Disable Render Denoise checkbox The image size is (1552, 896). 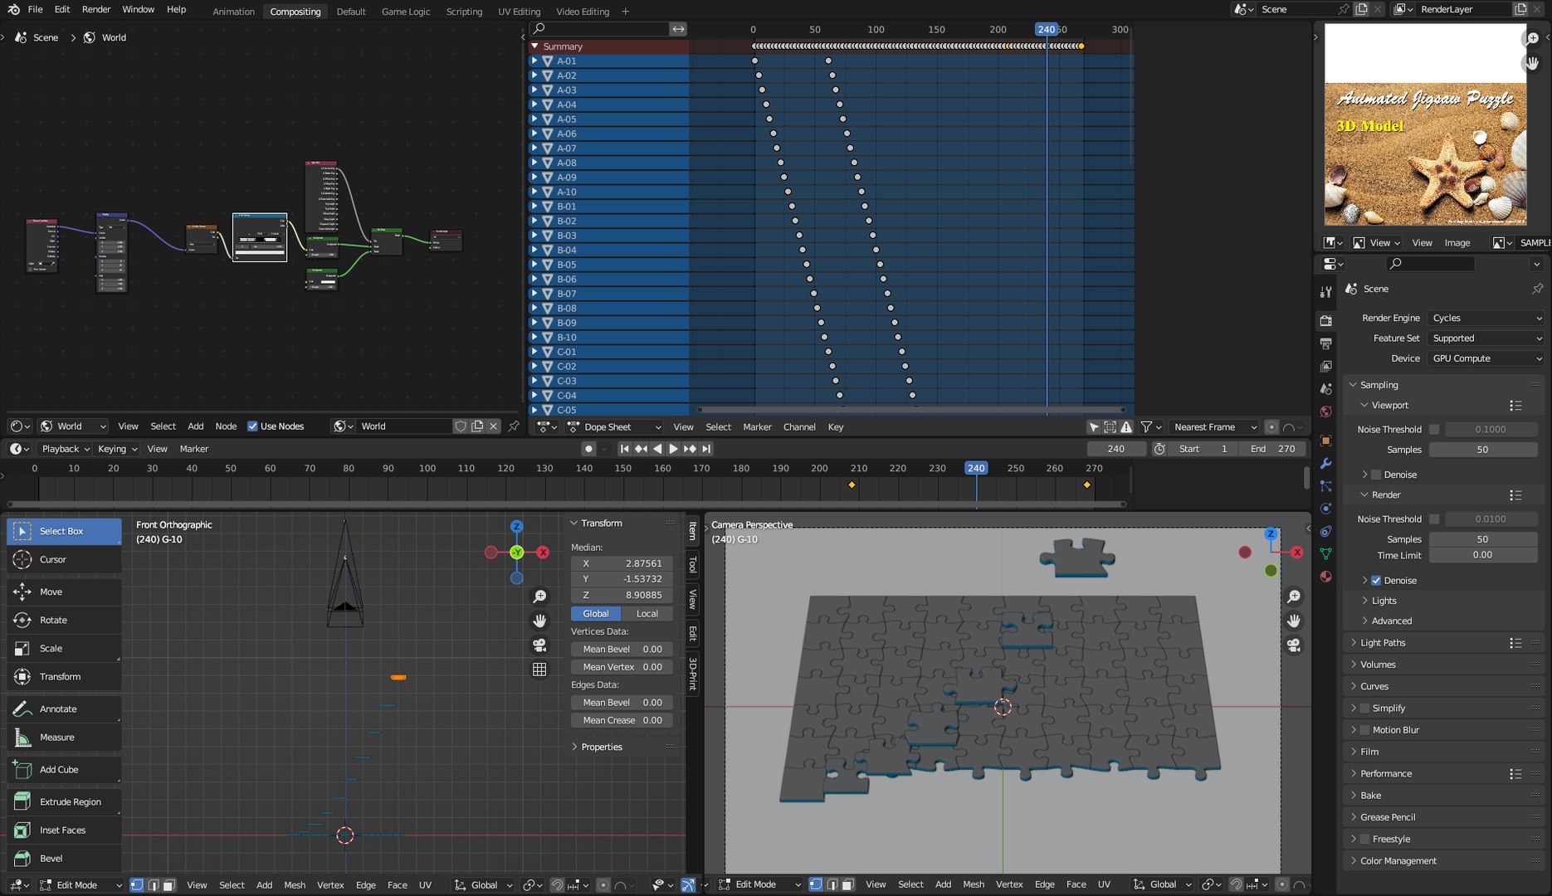coord(1376,581)
